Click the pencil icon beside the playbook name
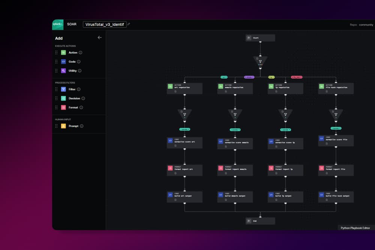The image size is (375, 250). [129, 24]
